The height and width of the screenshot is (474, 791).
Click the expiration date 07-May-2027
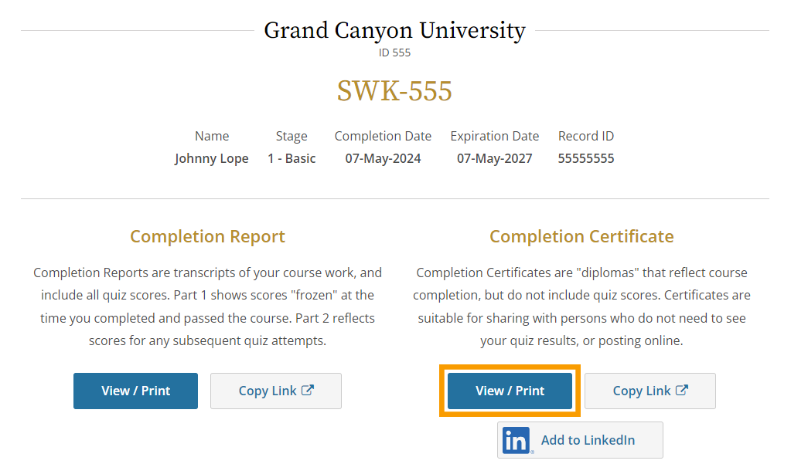coord(494,158)
